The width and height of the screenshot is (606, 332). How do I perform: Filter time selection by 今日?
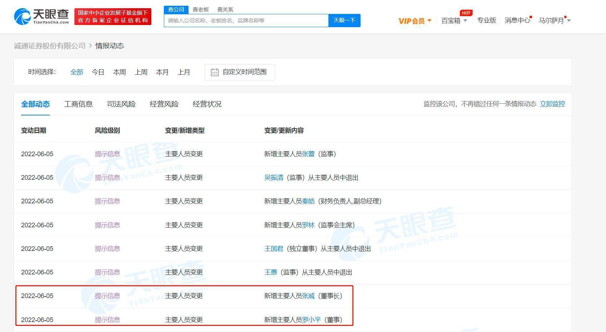click(98, 72)
